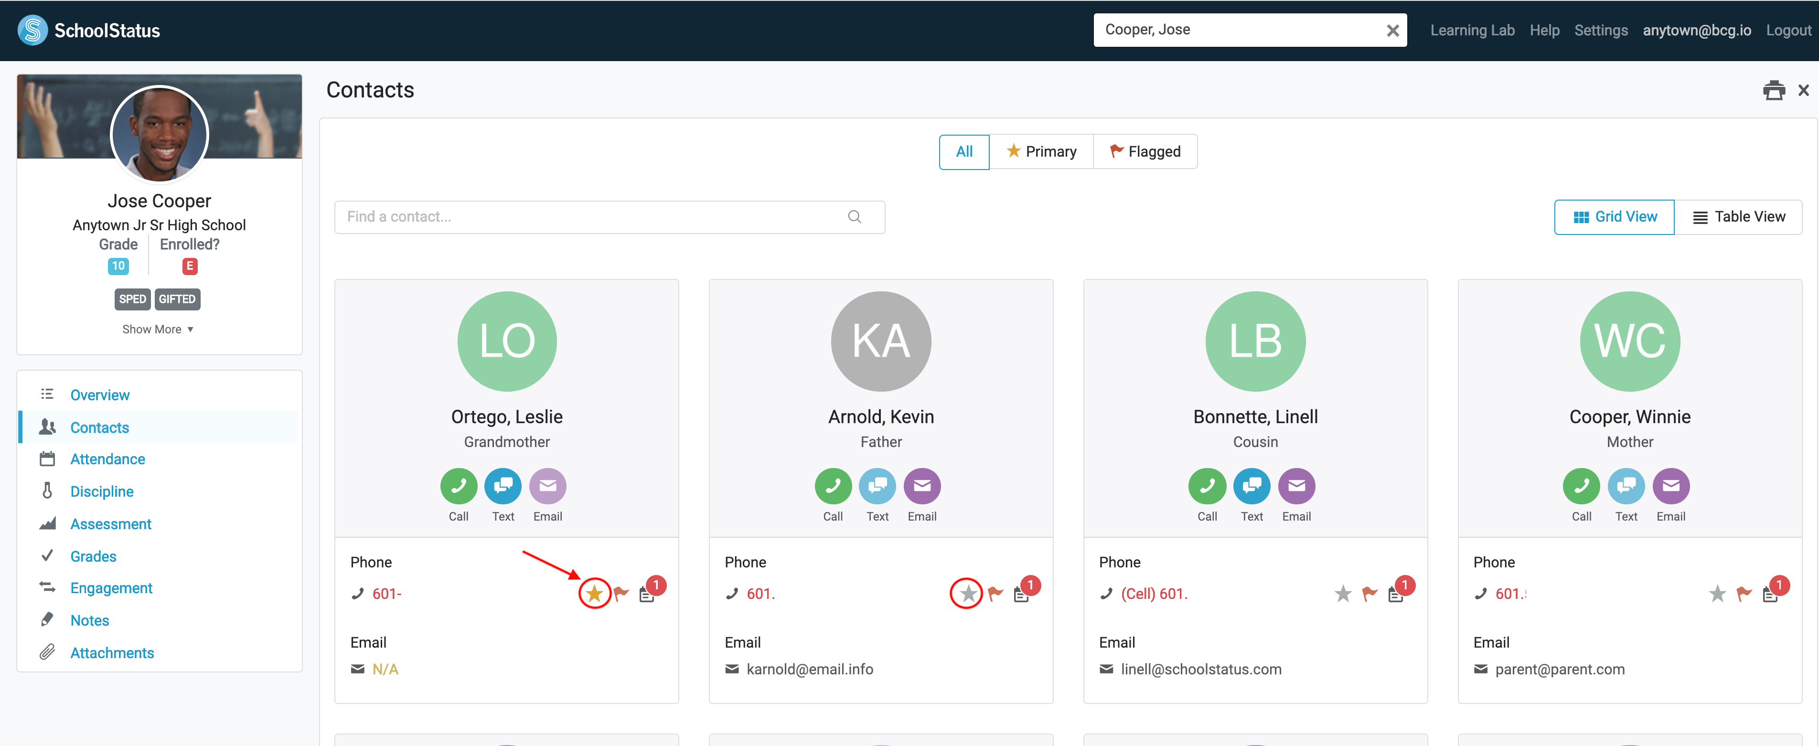Text Kevin Arnold via the blue Text icon

click(877, 486)
